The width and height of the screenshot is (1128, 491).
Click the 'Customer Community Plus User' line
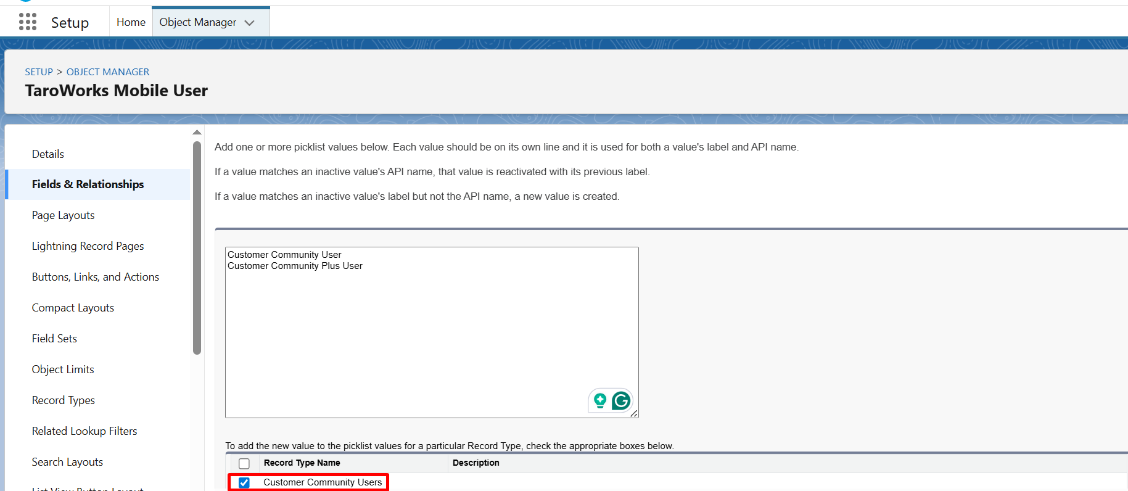point(295,266)
